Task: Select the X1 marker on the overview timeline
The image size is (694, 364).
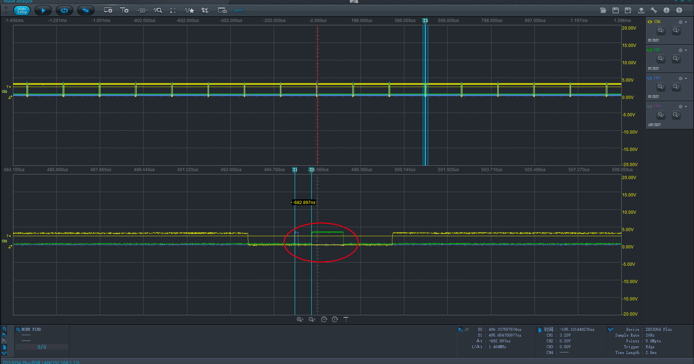Action: [425, 21]
